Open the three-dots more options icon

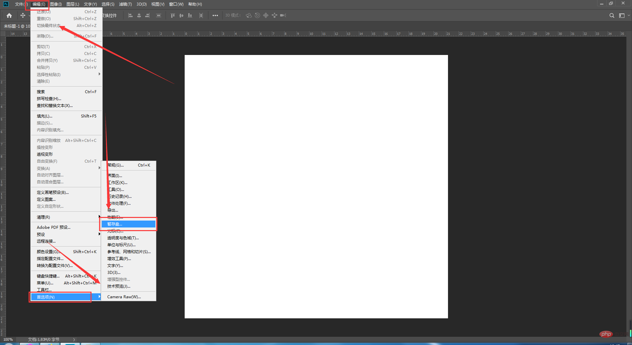(215, 15)
